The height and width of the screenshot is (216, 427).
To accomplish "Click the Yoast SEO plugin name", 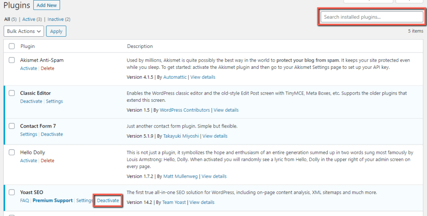I will click(32, 192).
